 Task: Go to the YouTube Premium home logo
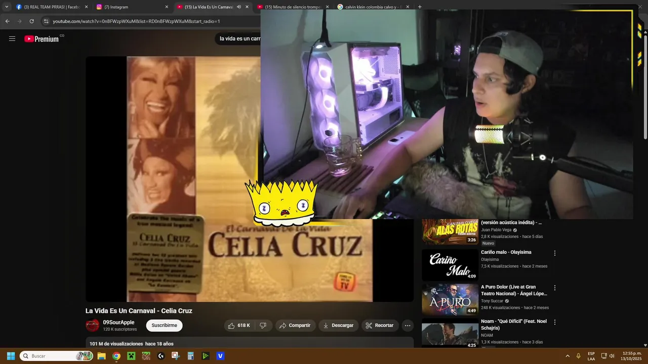point(42,39)
